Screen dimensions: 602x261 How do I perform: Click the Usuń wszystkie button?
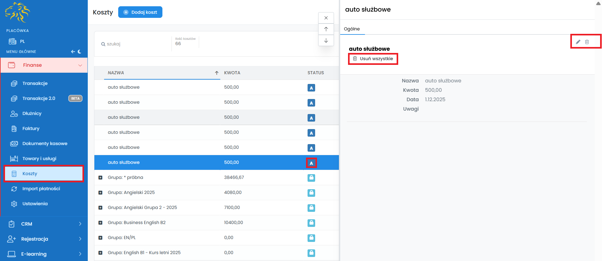pyautogui.click(x=373, y=59)
